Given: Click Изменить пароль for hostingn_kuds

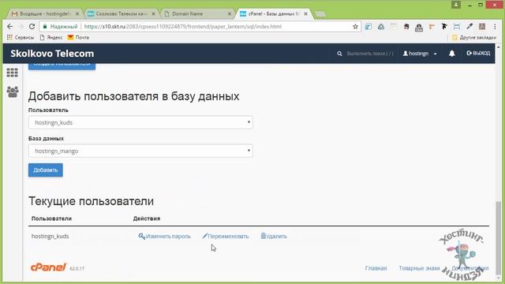Looking at the screenshot, I should 165,236.
